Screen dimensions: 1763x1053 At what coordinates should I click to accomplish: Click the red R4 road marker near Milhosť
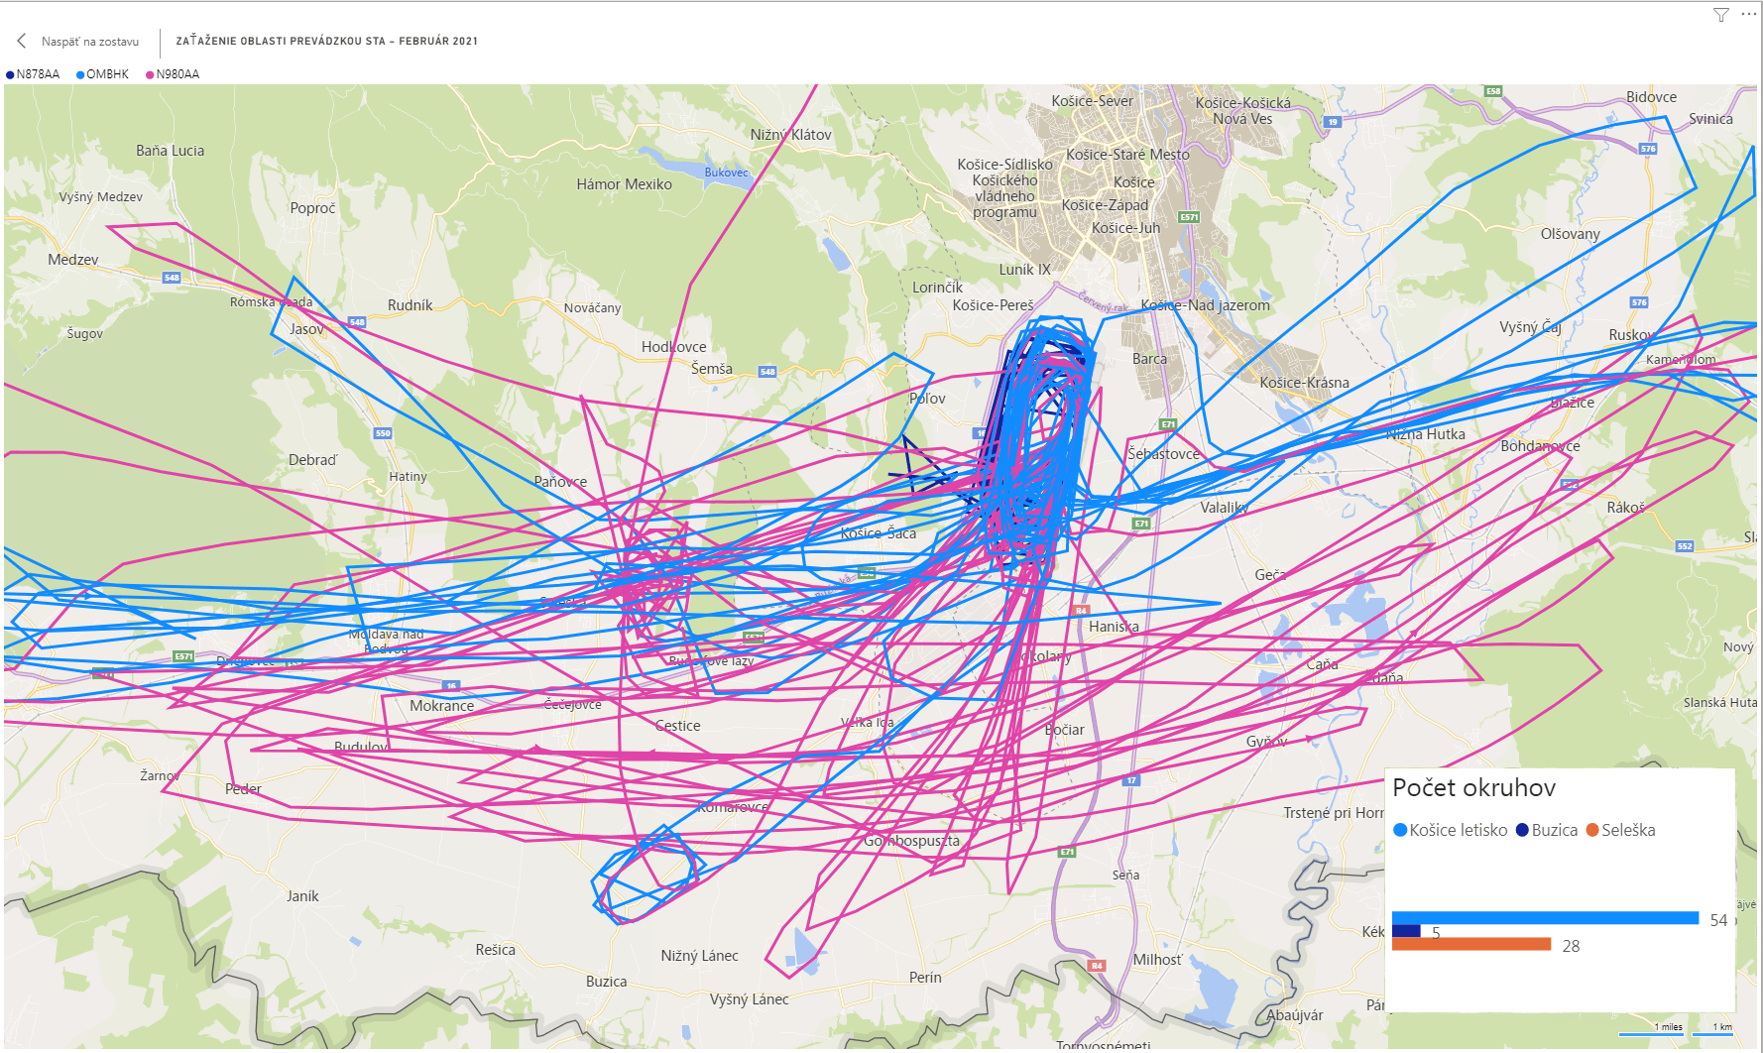pyautogui.click(x=1097, y=965)
